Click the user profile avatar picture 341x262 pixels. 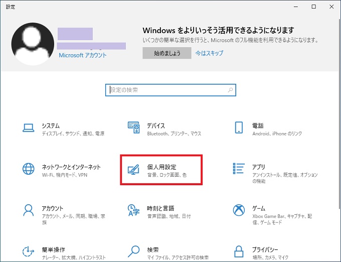[33, 44]
